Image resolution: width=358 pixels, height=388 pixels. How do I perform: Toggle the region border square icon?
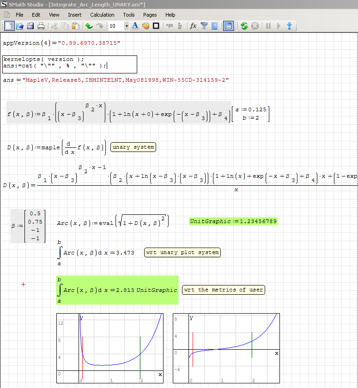(156, 26)
